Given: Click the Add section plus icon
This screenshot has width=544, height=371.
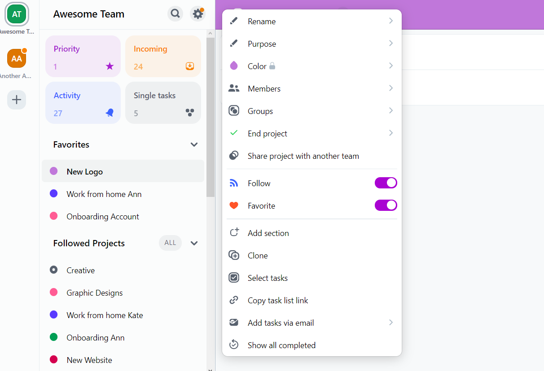Looking at the screenshot, I should click(x=234, y=233).
